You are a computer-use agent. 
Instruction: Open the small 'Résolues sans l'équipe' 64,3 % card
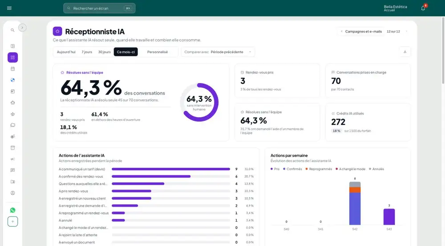click(277, 122)
